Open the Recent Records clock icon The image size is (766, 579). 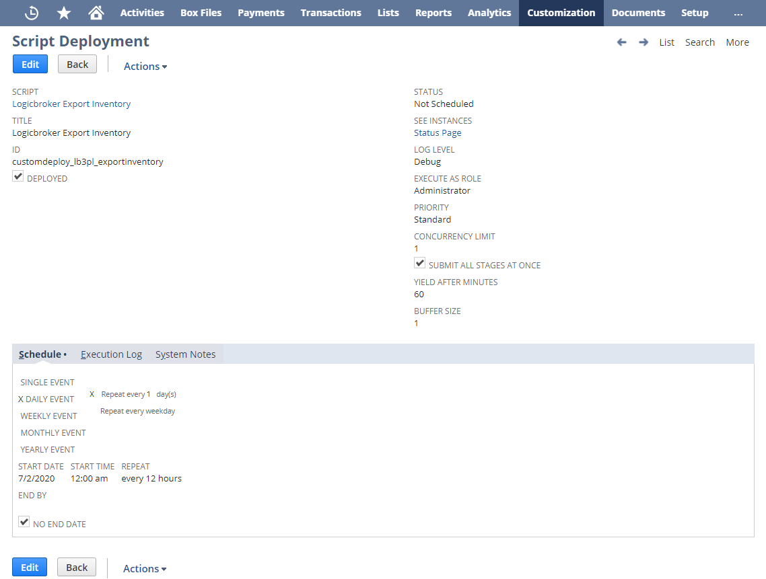point(32,13)
